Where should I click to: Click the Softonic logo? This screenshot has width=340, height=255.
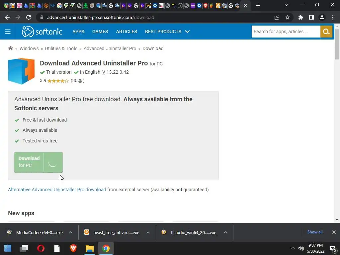(42, 32)
